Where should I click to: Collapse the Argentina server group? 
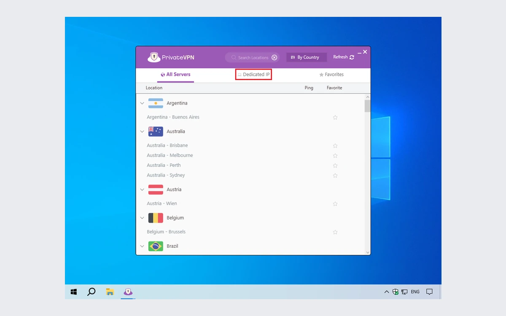coord(142,103)
